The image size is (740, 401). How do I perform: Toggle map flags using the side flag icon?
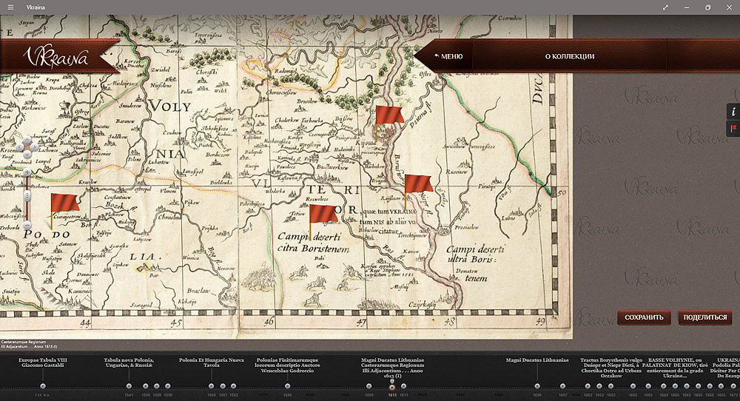click(x=733, y=128)
